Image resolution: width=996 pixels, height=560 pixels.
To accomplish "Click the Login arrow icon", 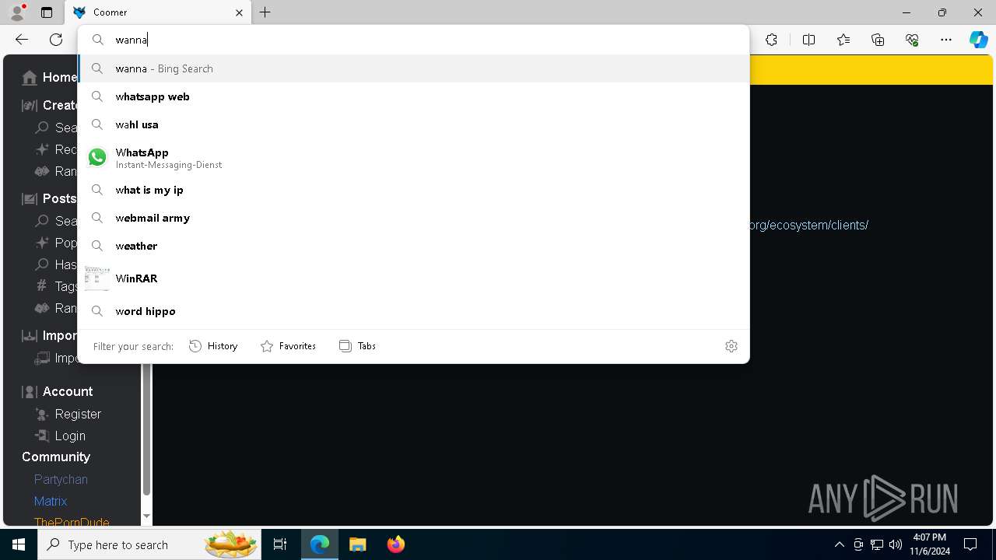I will click(x=42, y=436).
